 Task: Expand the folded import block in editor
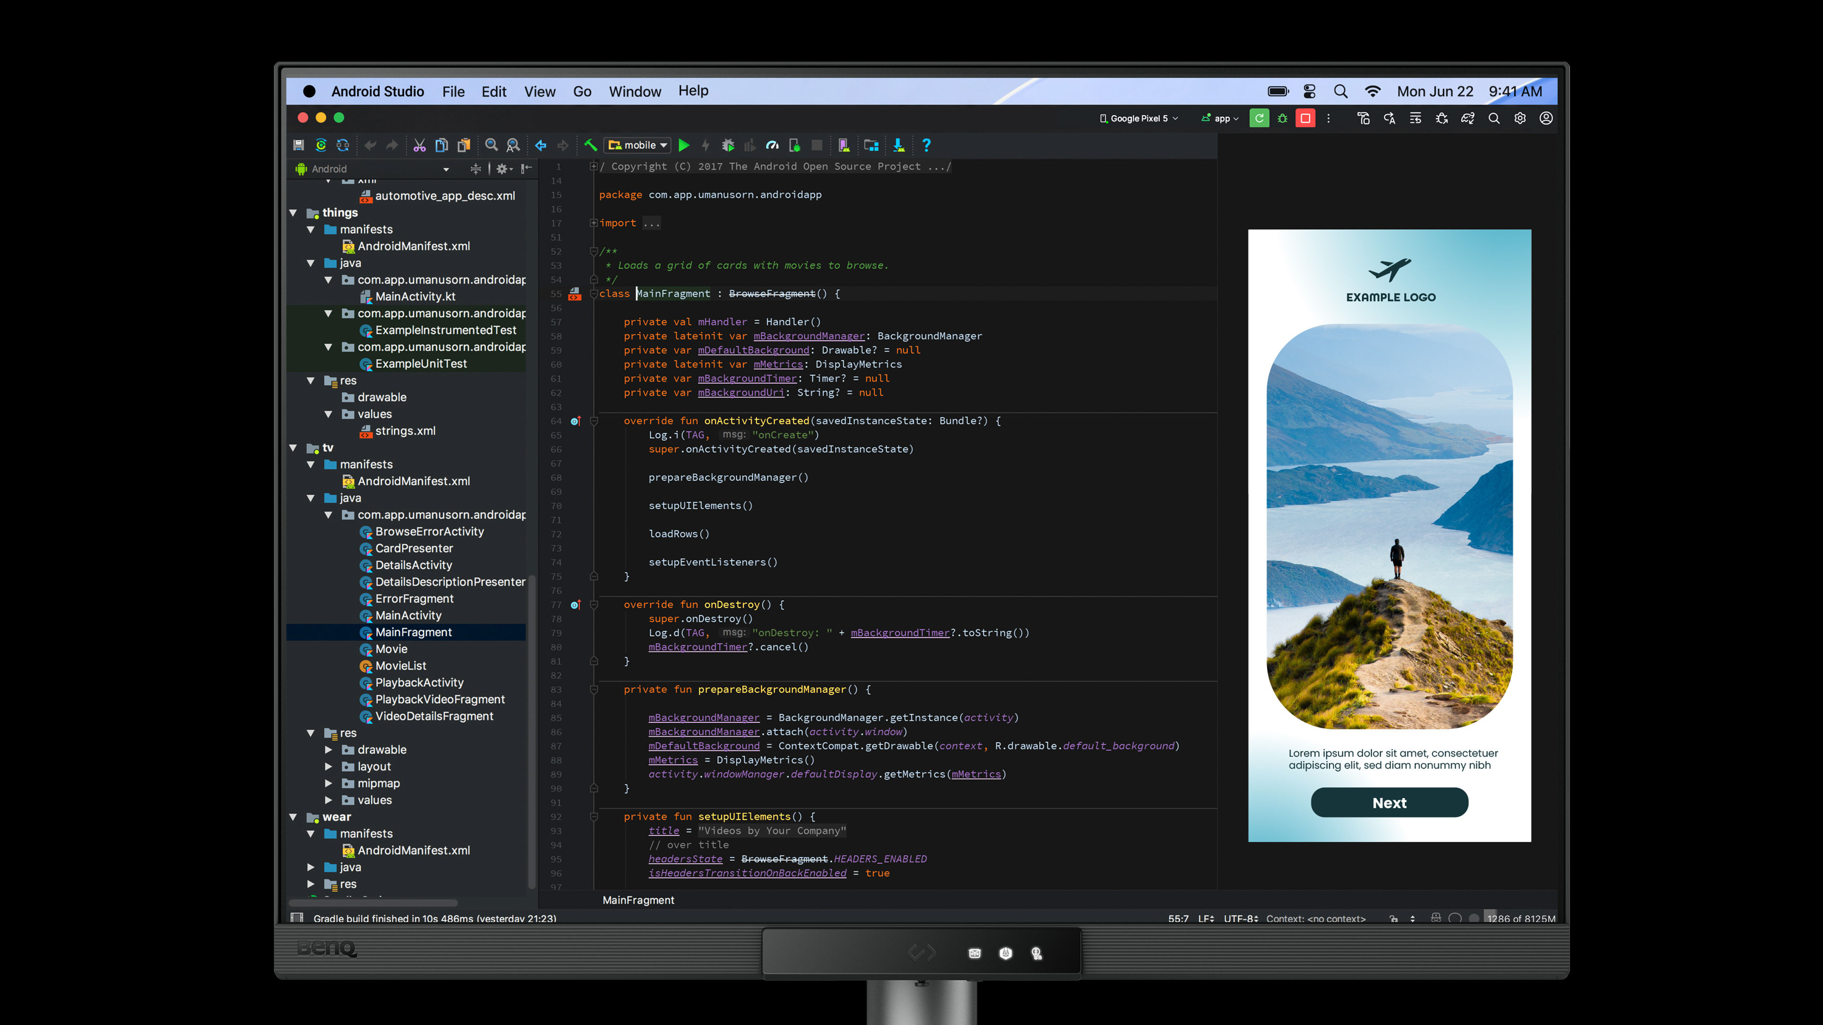click(594, 223)
